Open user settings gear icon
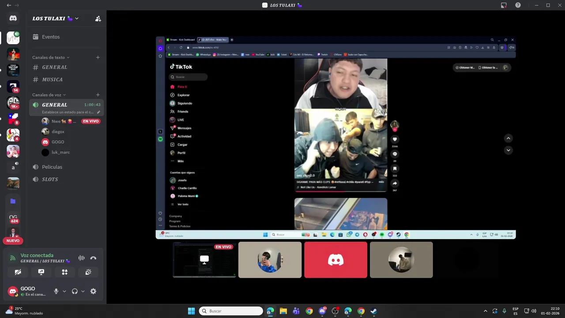The height and width of the screenshot is (318, 565). point(93,291)
